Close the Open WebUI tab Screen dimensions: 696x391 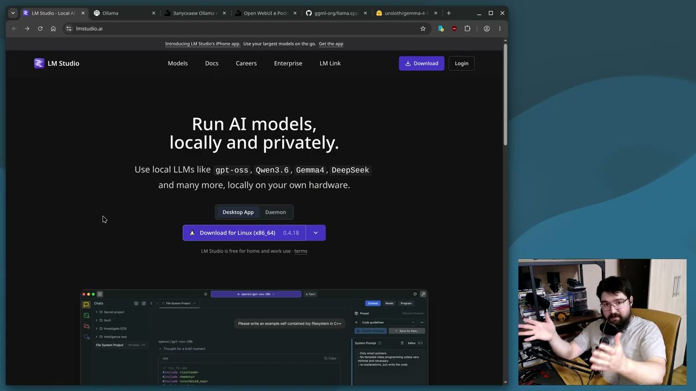click(295, 13)
